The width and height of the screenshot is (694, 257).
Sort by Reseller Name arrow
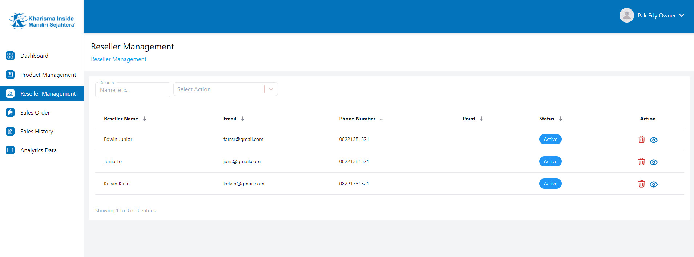(x=145, y=119)
